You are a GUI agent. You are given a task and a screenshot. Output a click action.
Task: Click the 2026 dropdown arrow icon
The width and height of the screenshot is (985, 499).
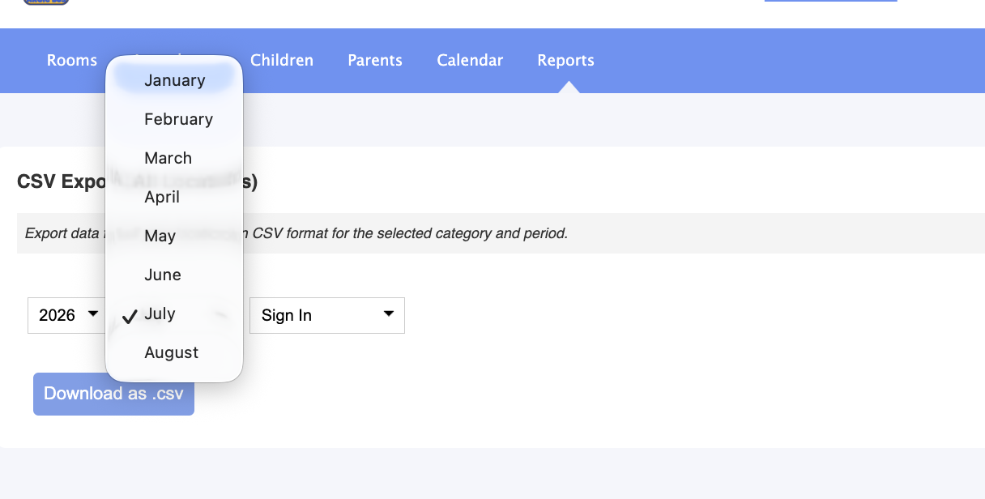tap(93, 313)
